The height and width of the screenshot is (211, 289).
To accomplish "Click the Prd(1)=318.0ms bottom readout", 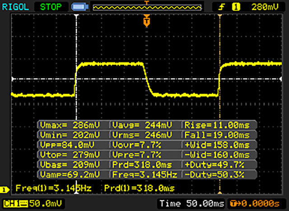I will pyautogui.click(x=140, y=188).
